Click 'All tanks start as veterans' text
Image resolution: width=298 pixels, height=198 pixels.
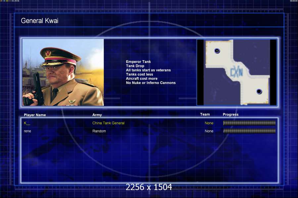[148, 70]
